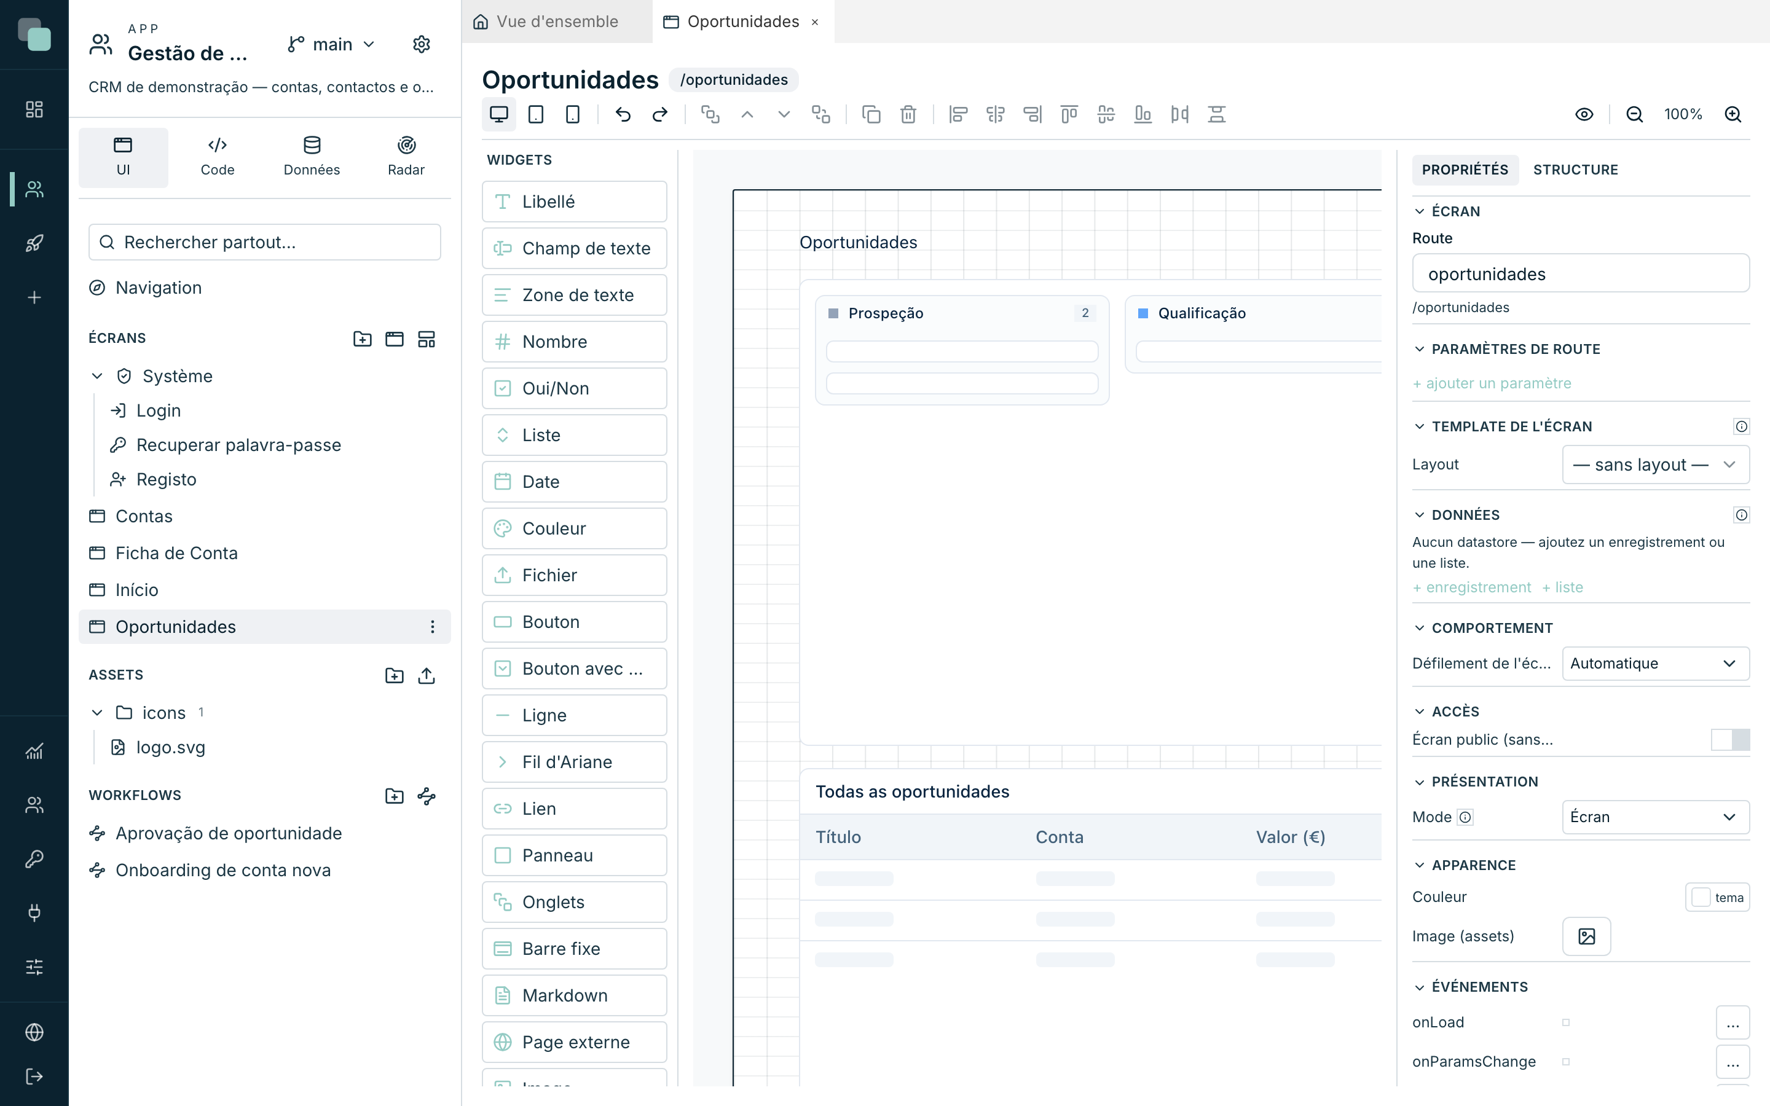Add new folder in Assets section

[x=394, y=675]
